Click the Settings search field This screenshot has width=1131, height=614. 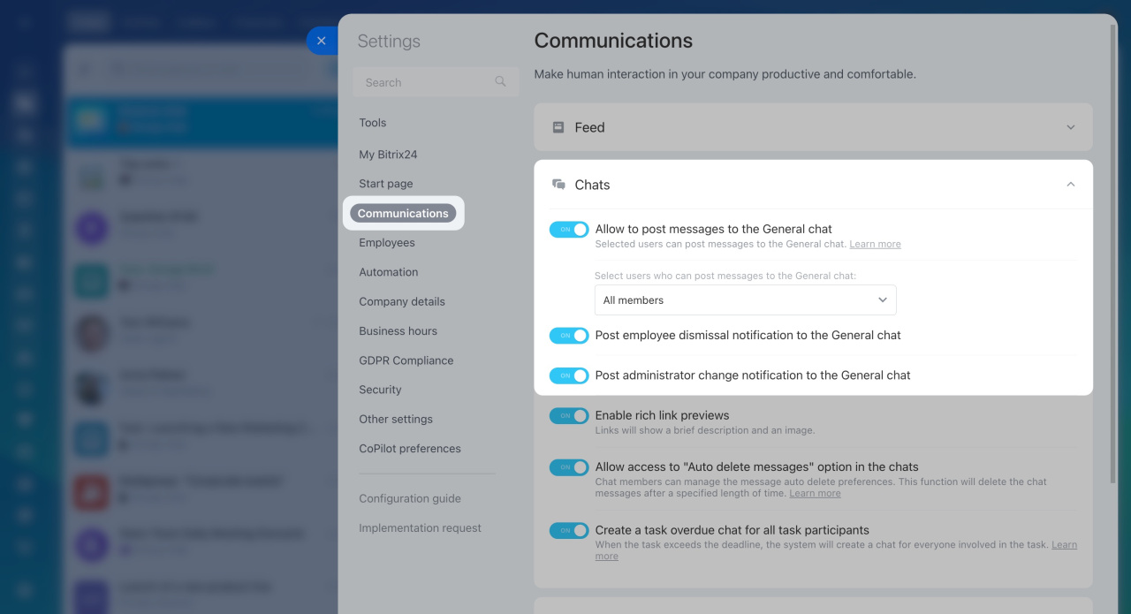[x=424, y=82]
